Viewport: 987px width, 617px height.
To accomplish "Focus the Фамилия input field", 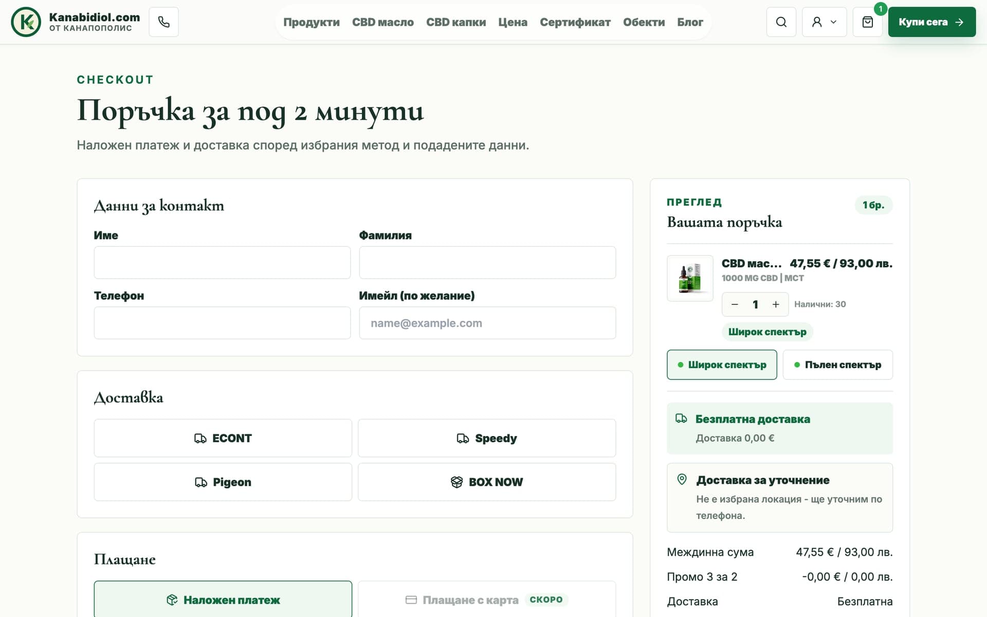I will [x=487, y=263].
